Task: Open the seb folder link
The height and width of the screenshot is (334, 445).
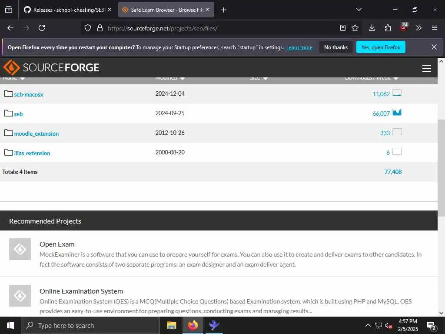Action: tap(18, 114)
